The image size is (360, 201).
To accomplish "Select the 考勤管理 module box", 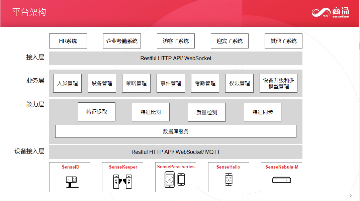I will tap(205, 83).
